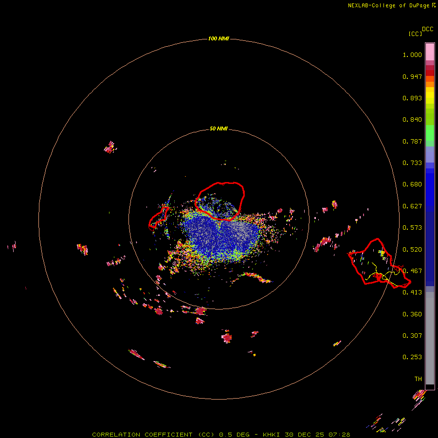Select the 0.680 legend value
438x438 pixels.
tap(412, 184)
